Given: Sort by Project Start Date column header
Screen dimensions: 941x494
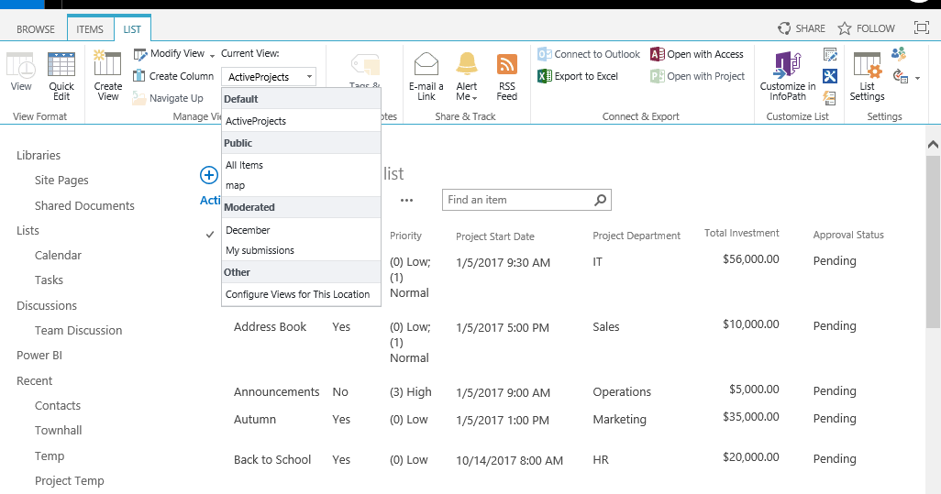Looking at the screenshot, I should tap(495, 236).
